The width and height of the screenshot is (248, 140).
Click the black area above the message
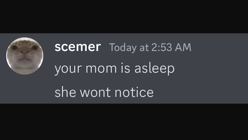pos(124,16)
